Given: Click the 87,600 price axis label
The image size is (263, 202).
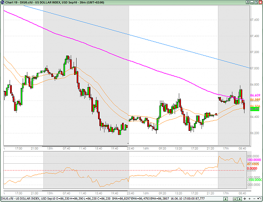Looking at the screenshot, I should [255, 20].
